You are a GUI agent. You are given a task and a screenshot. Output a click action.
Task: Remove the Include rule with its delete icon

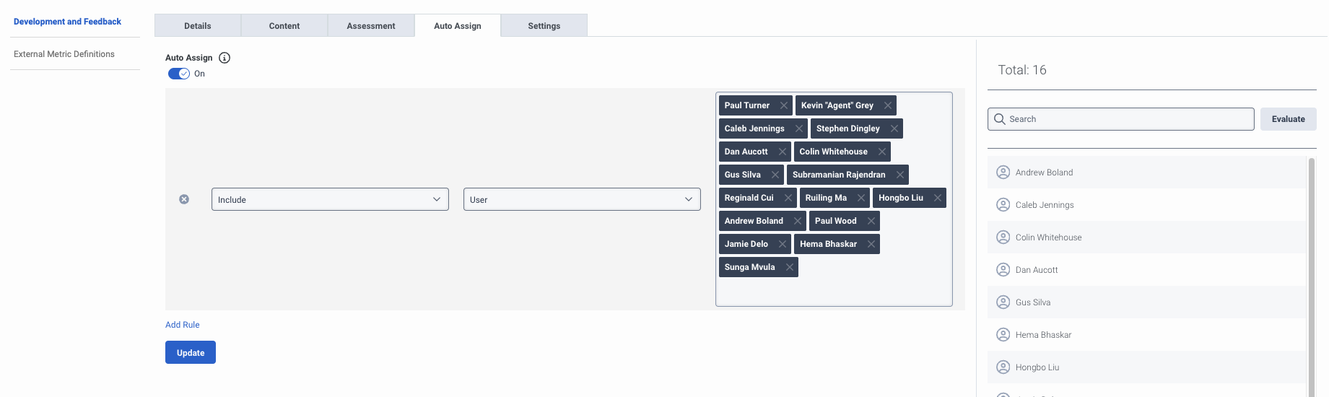(x=184, y=199)
